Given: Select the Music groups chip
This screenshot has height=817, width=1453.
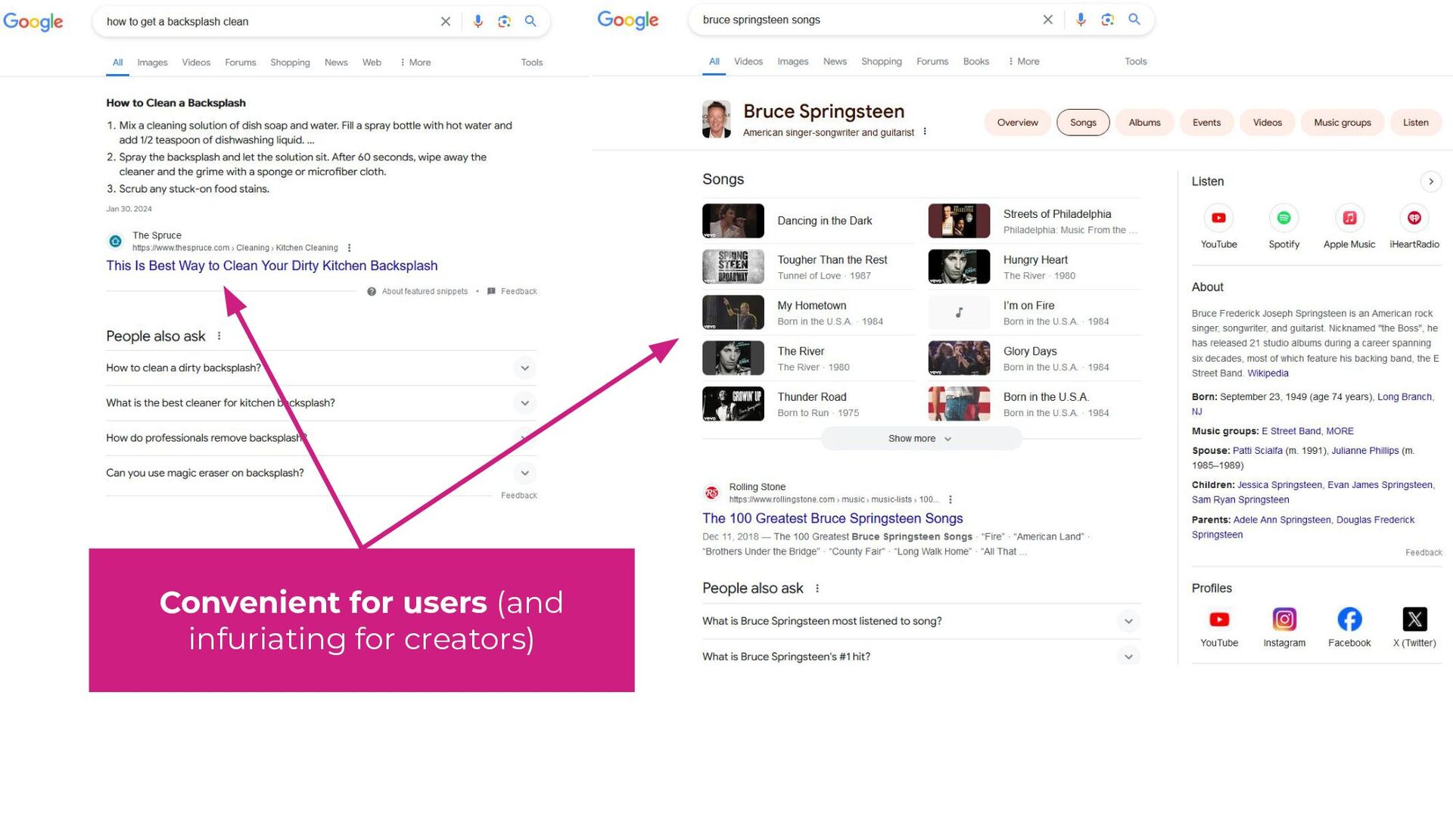Looking at the screenshot, I should pyautogui.click(x=1342, y=123).
